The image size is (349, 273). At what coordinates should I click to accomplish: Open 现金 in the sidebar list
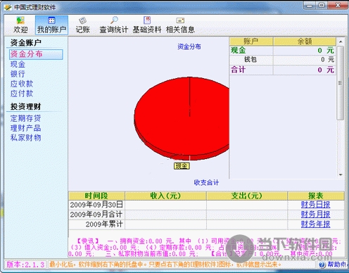click(18, 64)
